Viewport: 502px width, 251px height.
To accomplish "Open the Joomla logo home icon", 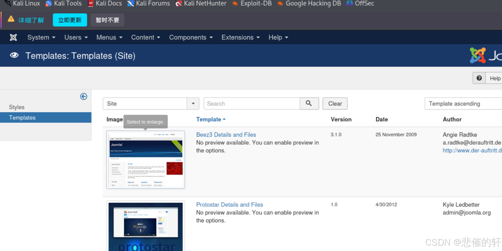I will tap(13, 37).
